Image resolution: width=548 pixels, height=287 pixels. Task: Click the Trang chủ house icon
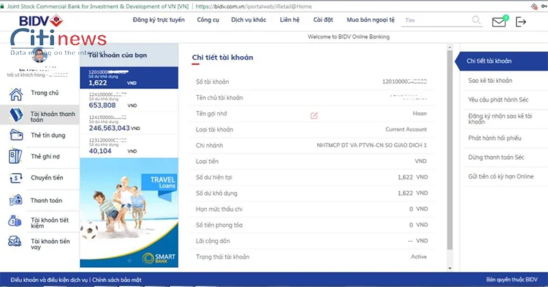(16, 95)
